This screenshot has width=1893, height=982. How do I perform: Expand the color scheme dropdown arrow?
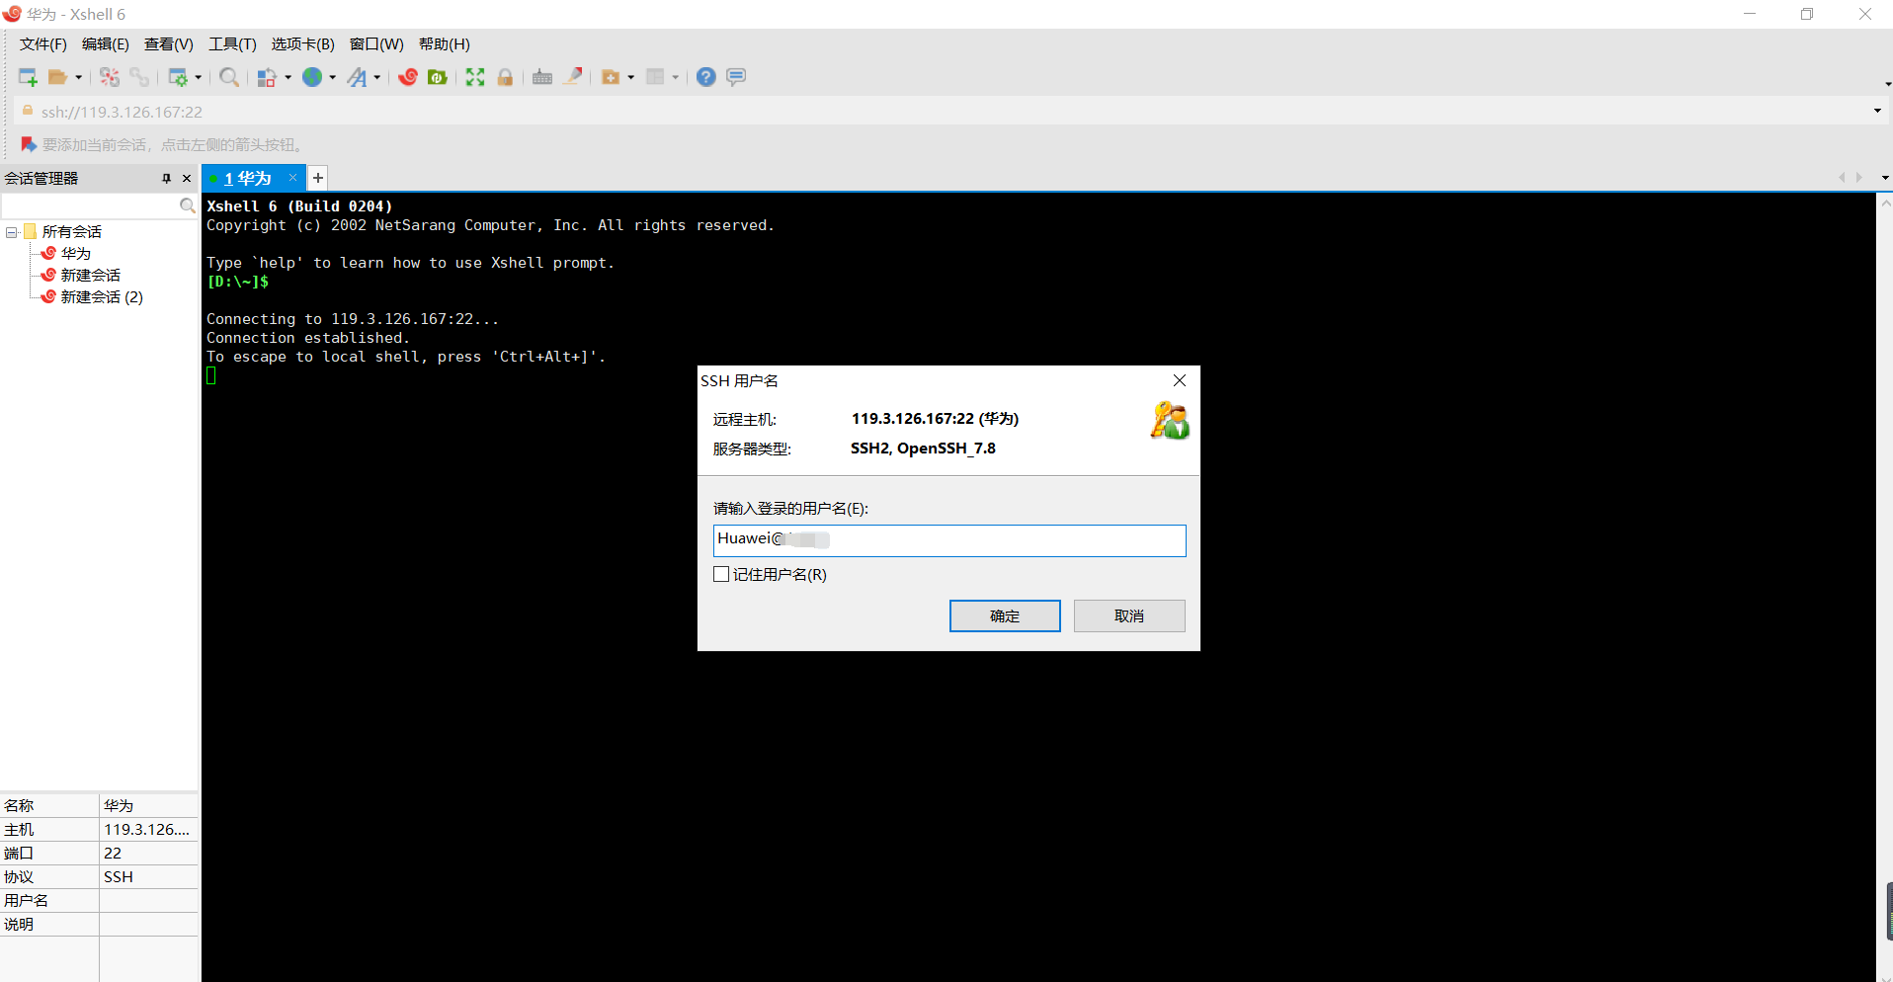click(x=288, y=77)
